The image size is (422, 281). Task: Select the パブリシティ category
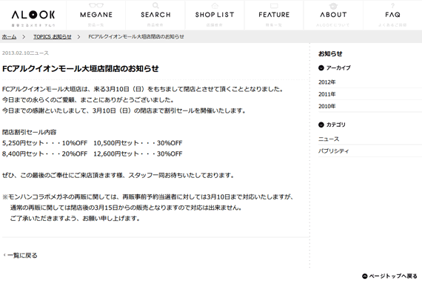coord(333,151)
